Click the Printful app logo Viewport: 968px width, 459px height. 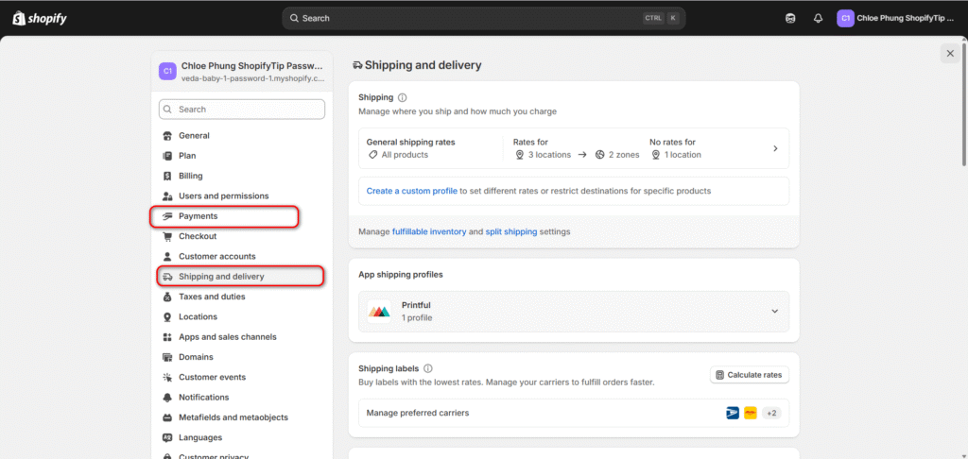[379, 312]
